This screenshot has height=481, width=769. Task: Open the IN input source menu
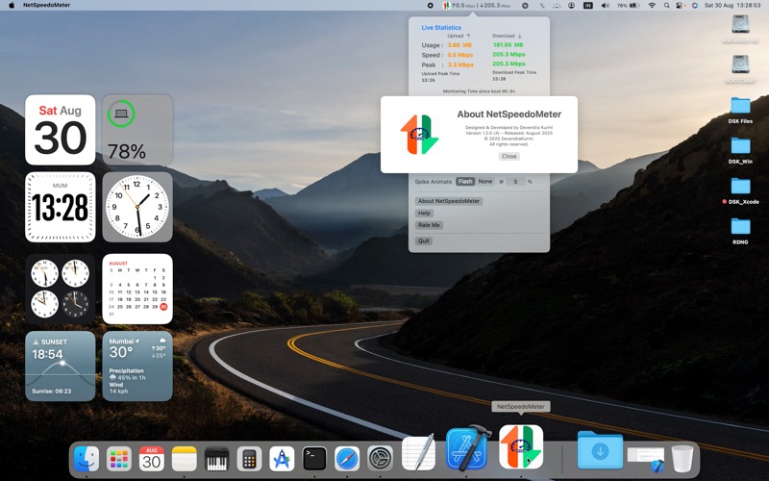(587, 6)
